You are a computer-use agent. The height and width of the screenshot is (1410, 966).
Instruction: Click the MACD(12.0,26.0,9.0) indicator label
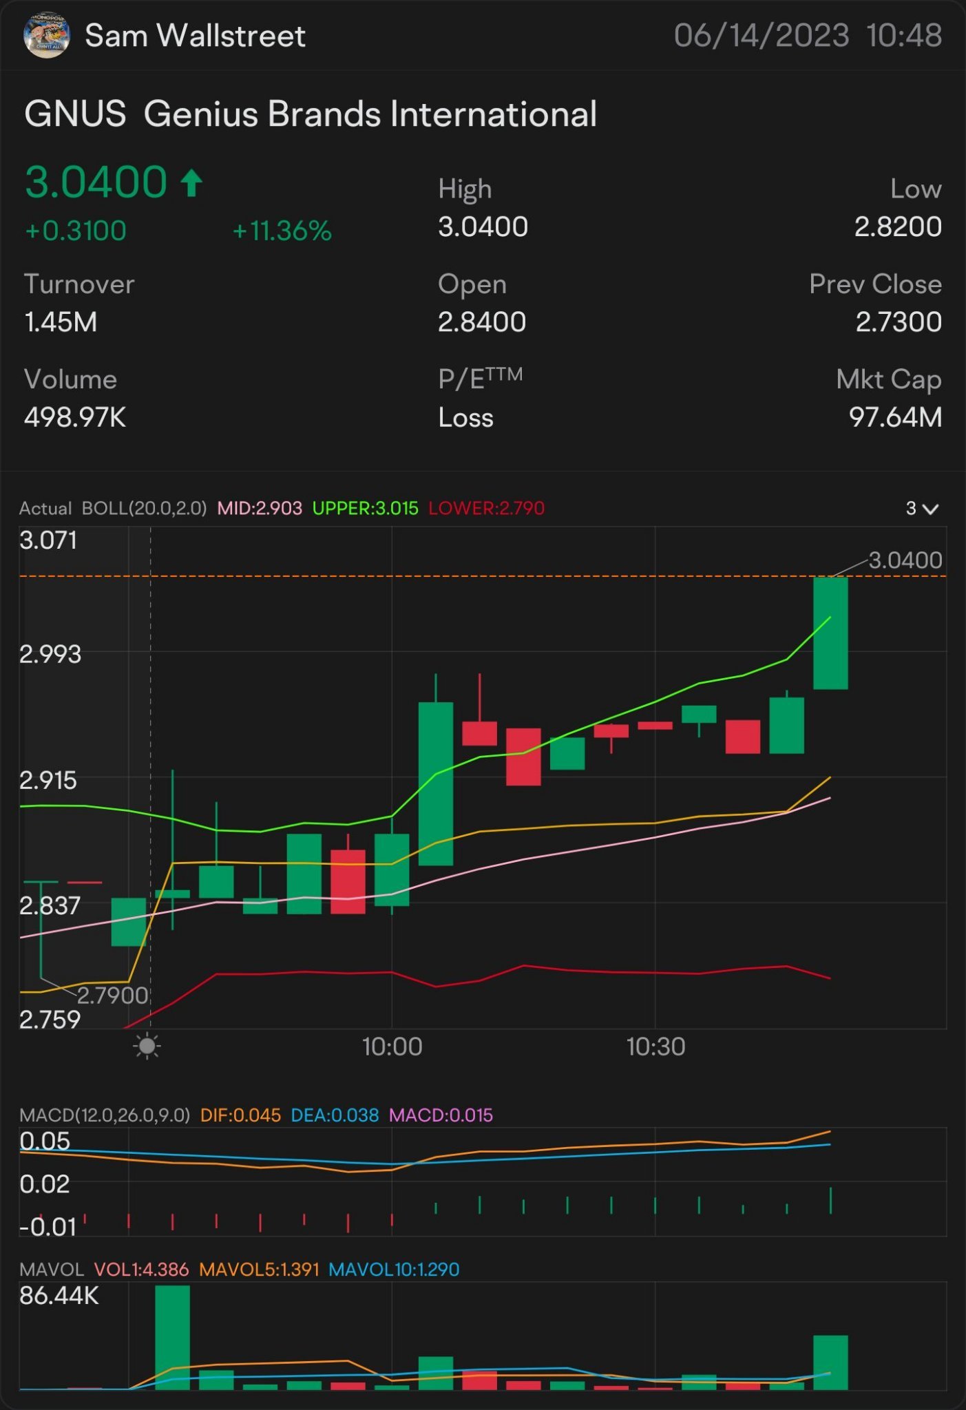(105, 1115)
